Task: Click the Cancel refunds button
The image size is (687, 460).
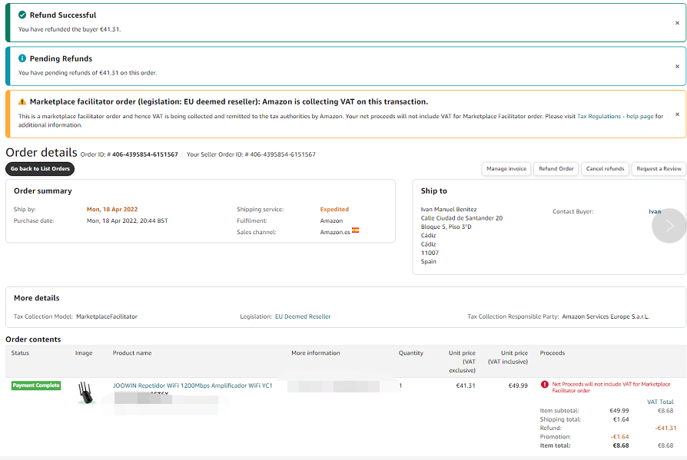Action: [605, 169]
